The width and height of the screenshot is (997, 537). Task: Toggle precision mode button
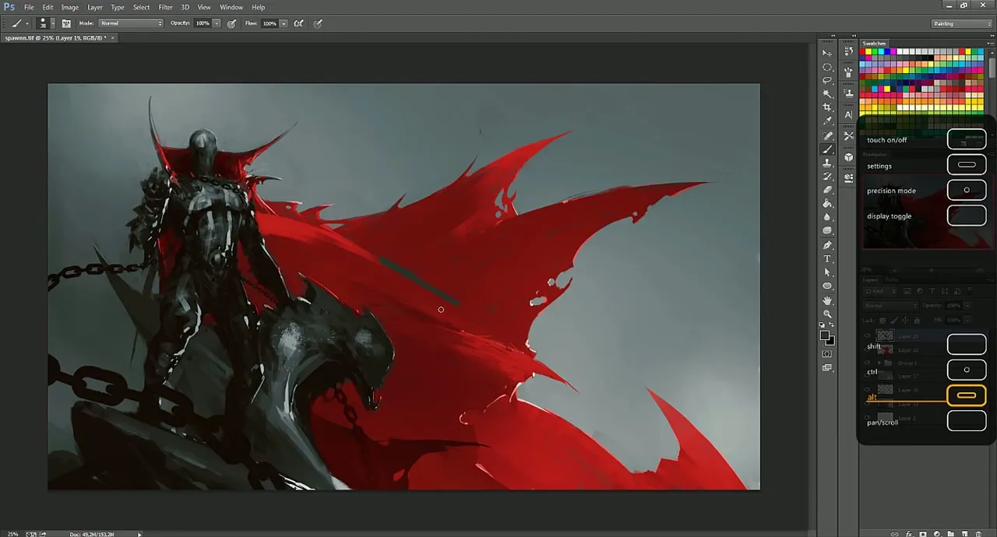[x=966, y=191]
